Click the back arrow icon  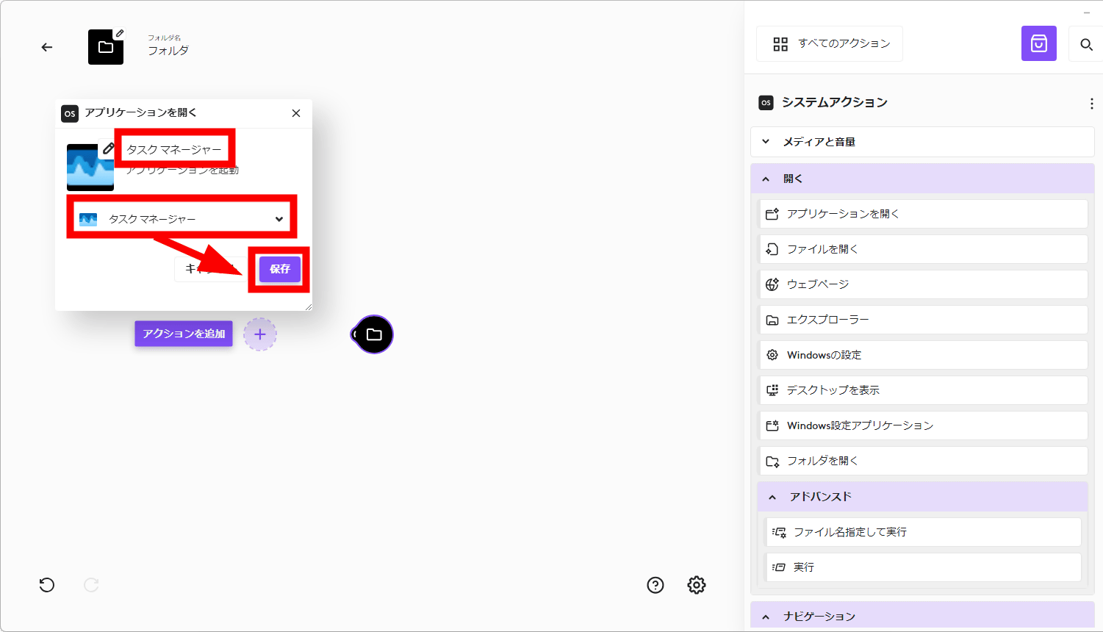tap(47, 47)
